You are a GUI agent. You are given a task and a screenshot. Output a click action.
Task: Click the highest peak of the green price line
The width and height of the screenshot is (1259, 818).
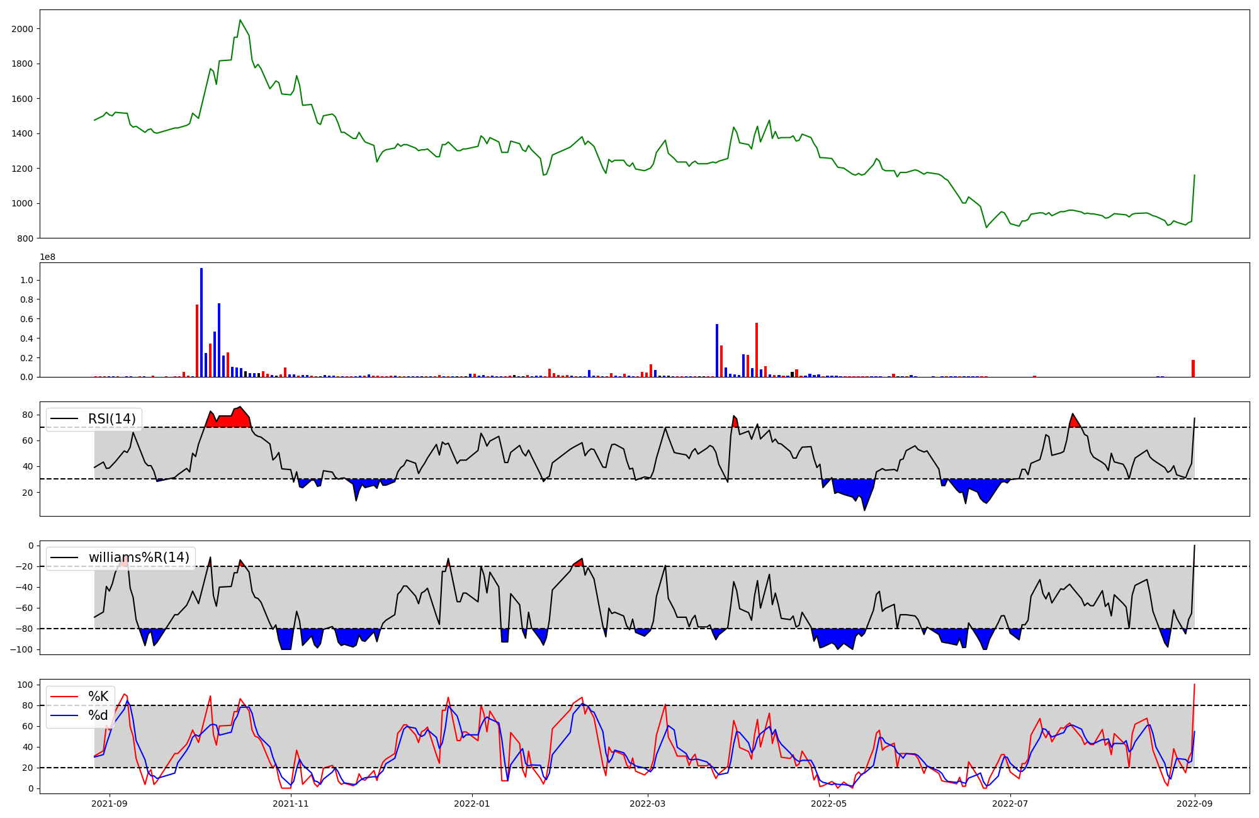[x=240, y=21]
